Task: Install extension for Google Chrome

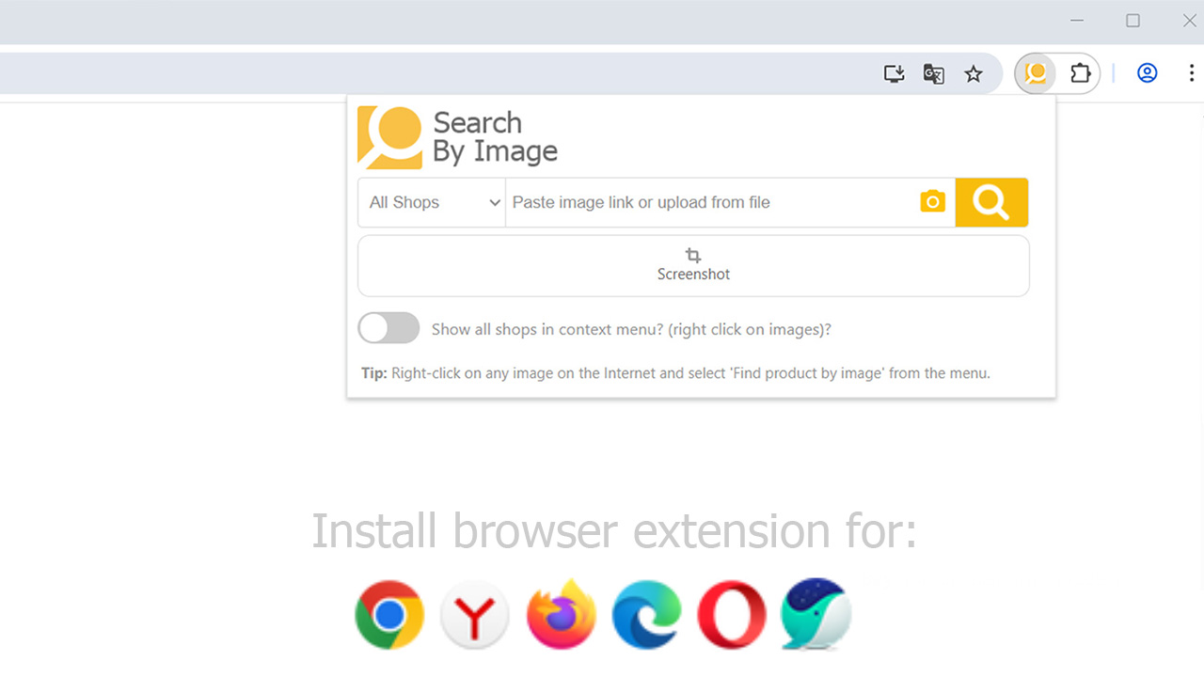Action: (x=389, y=615)
